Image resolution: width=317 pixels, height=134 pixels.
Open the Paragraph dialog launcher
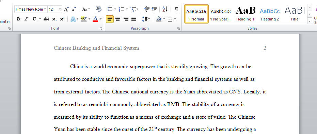coord(178,29)
